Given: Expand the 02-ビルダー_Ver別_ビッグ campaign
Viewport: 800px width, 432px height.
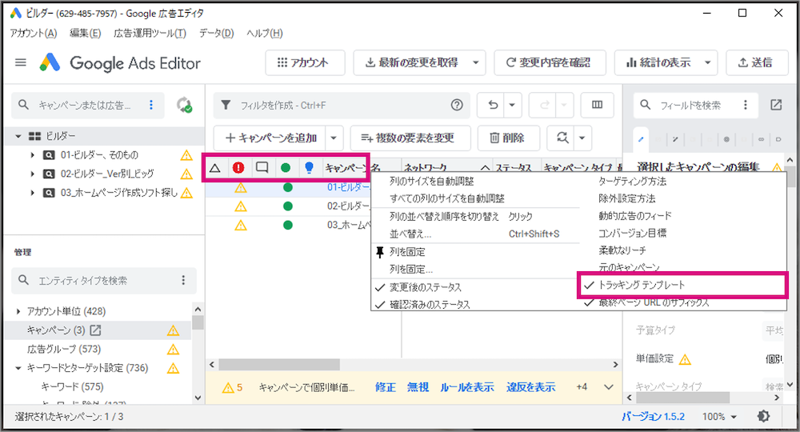Looking at the screenshot, I should point(32,174).
